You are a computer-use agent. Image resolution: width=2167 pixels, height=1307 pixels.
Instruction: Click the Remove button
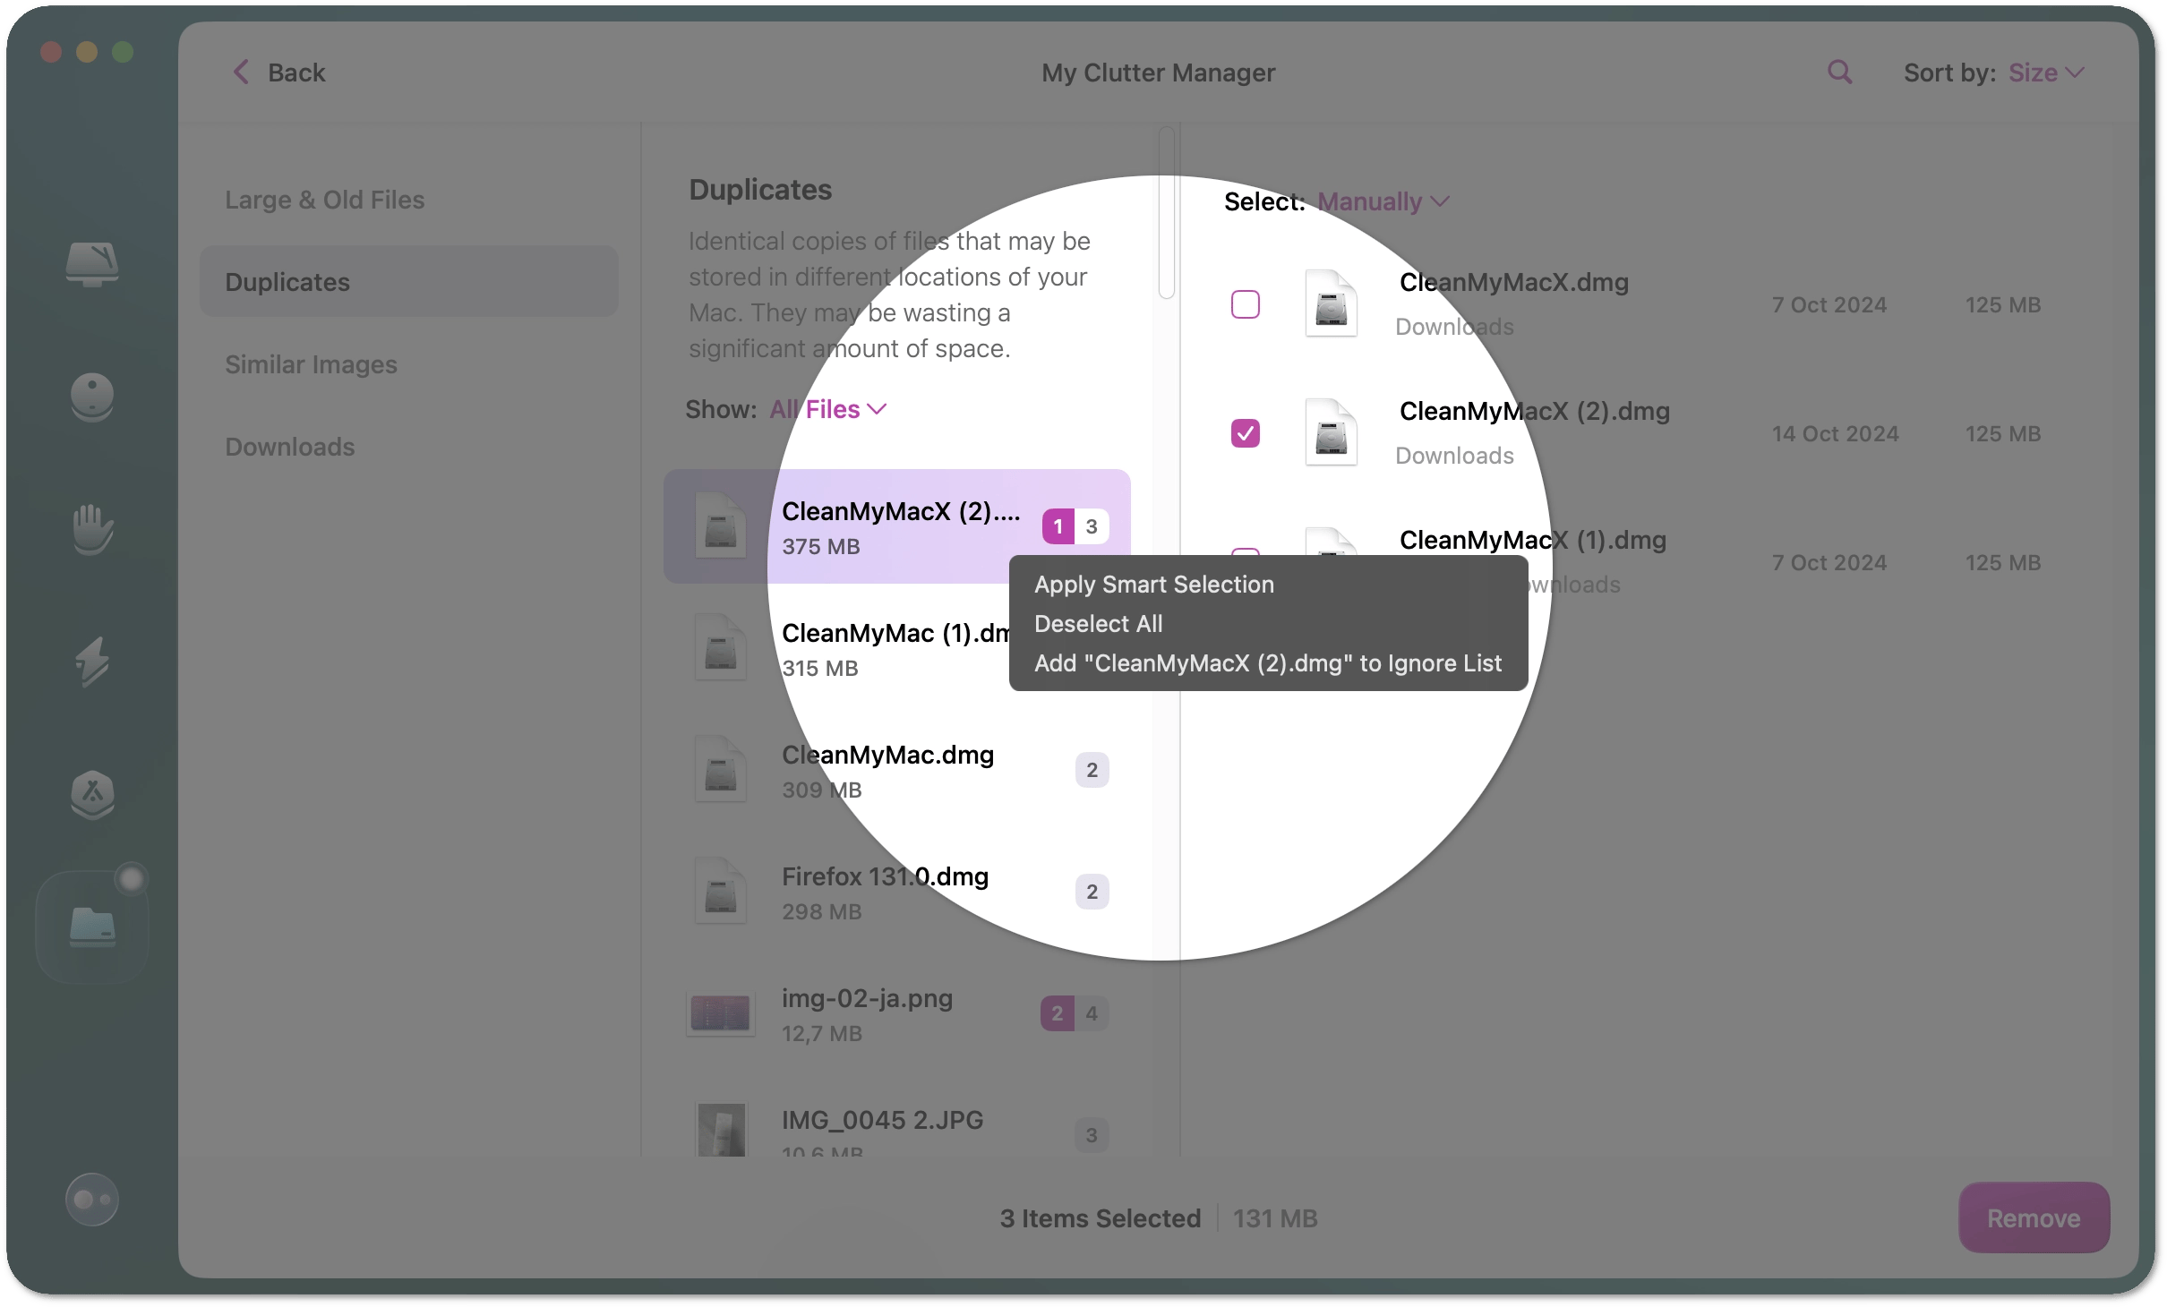[2034, 1217]
